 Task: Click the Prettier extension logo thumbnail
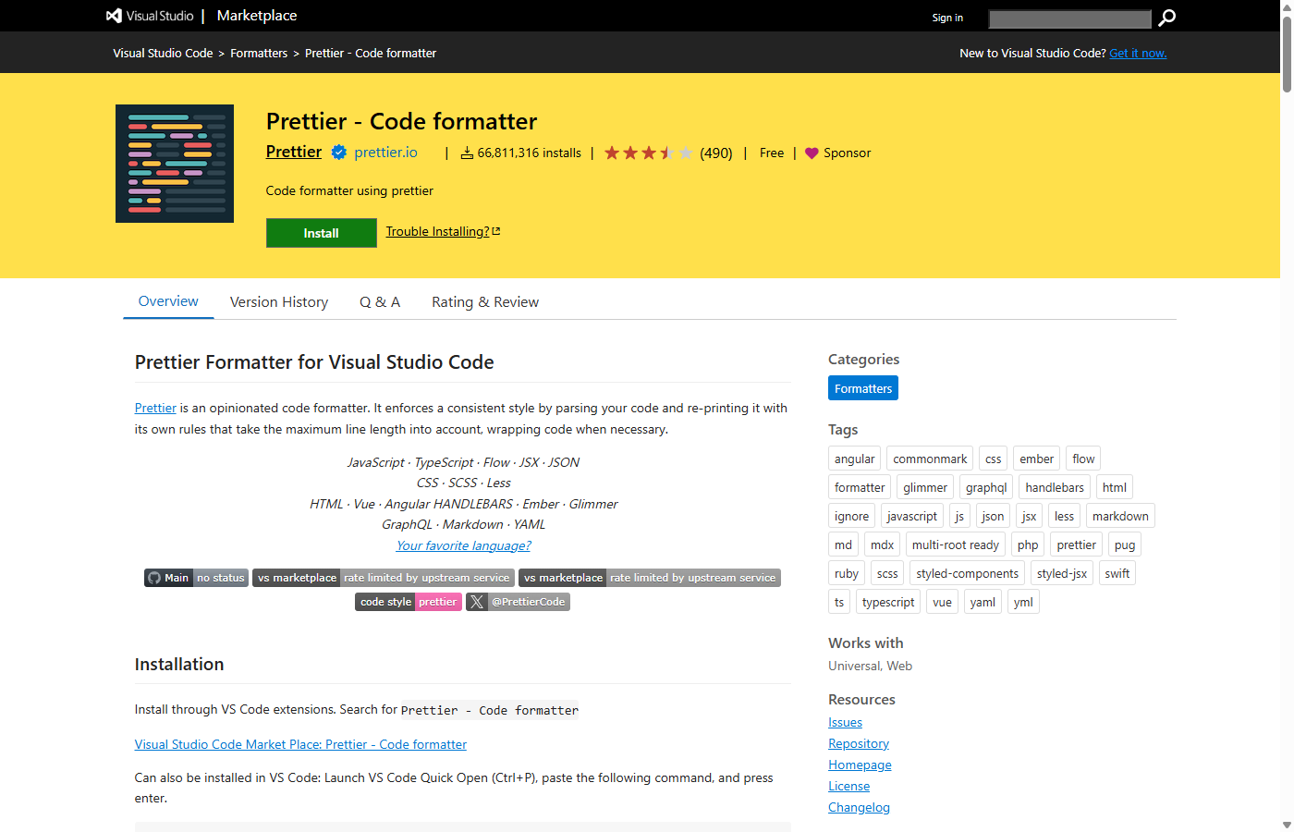175,164
